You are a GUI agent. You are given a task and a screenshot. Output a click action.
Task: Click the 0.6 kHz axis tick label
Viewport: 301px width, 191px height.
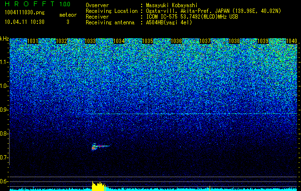coord(4,181)
